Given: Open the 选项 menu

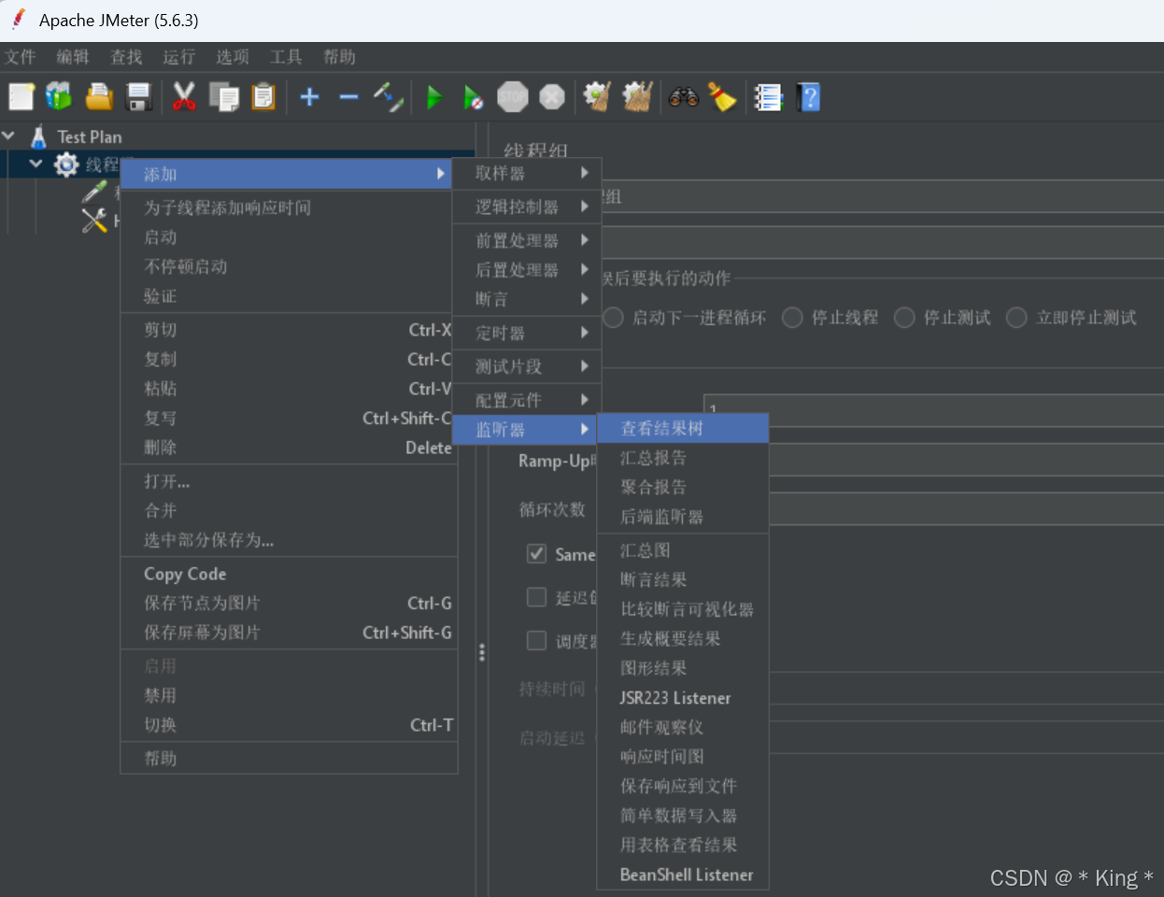Looking at the screenshot, I should pyautogui.click(x=233, y=57).
